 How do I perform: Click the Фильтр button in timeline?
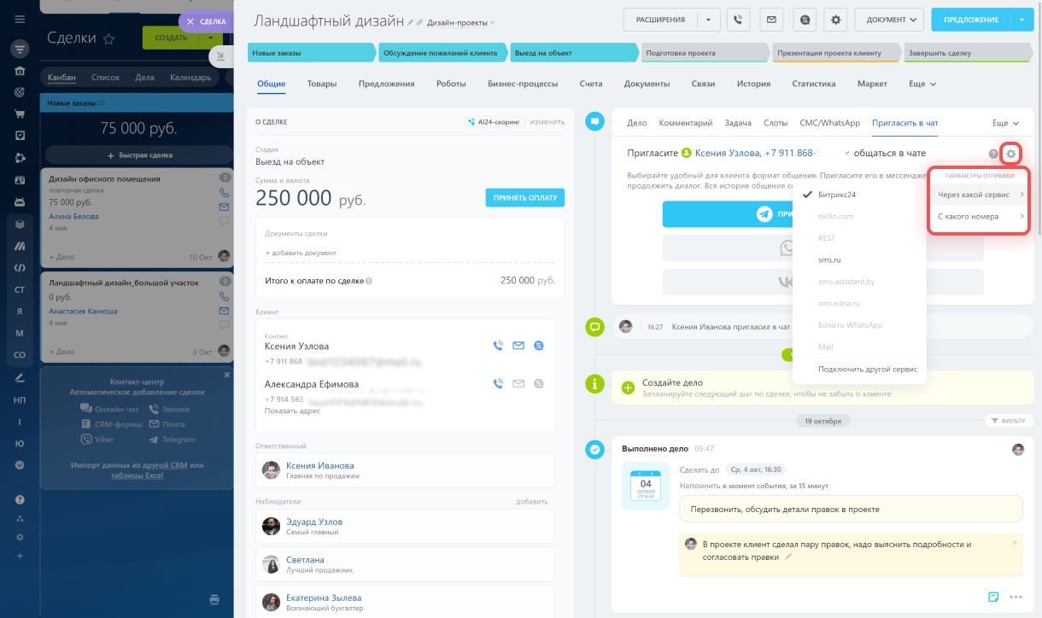point(1008,421)
